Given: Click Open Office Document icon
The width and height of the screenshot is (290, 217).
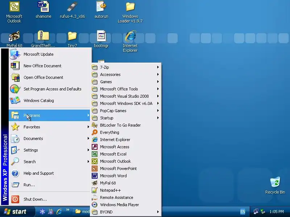Looking at the screenshot, I should click(x=15, y=77).
